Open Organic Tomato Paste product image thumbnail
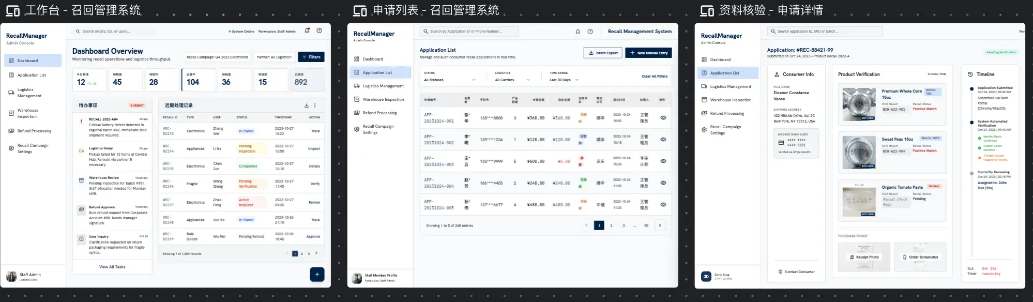The height and width of the screenshot is (302, 1033). [859, 200]
